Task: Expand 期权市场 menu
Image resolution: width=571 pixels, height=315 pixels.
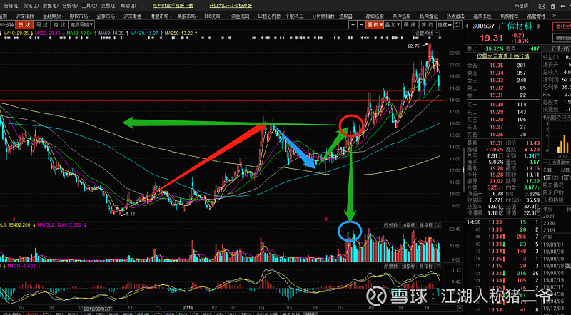Action: (x=80, y=16)
